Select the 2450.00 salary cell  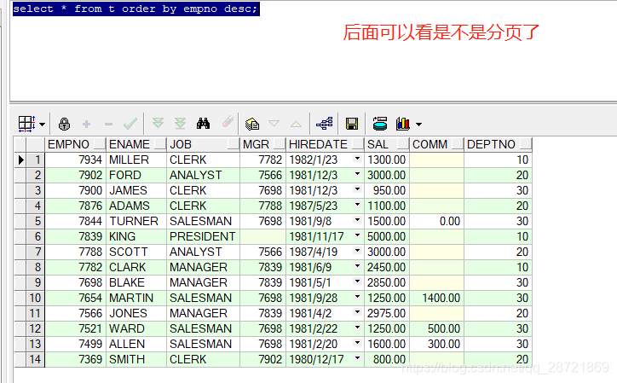[387, 267]
